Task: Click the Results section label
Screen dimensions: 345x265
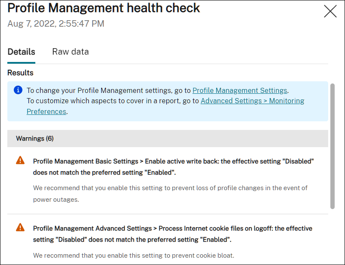Action: click(x=20, y=73)
